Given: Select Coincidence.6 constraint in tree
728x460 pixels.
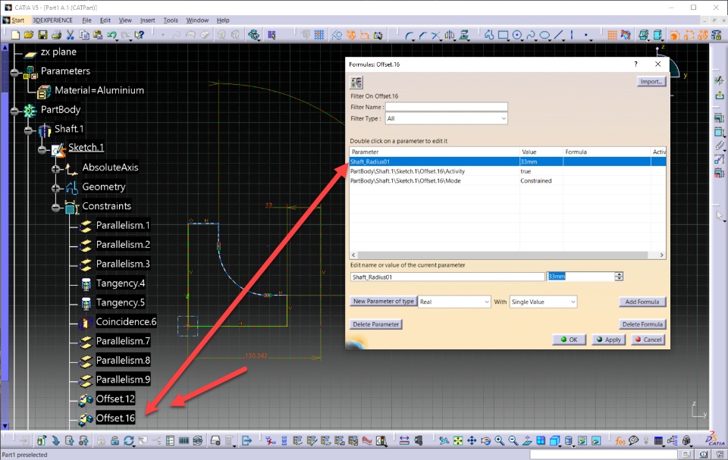Looking at the screenshot, I should 126,321.
